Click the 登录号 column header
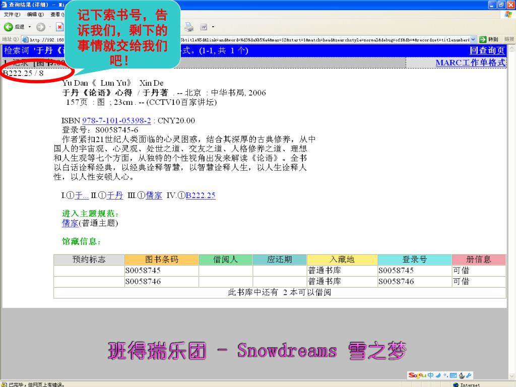 [415, 260]
